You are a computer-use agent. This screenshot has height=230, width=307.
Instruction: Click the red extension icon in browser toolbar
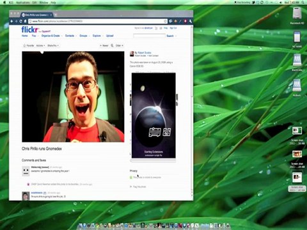(x=185, y=21)
